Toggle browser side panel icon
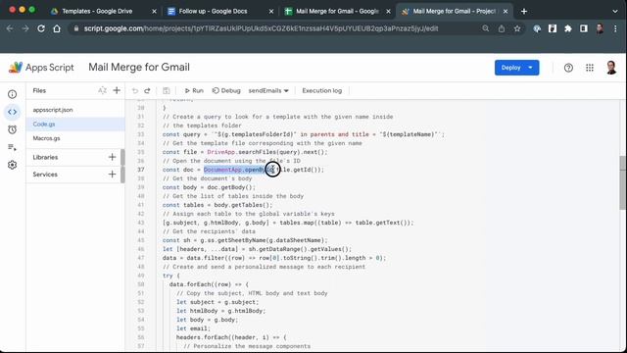Image resolution: width=627 pixels, height=353 pixels. click(584, 28)
